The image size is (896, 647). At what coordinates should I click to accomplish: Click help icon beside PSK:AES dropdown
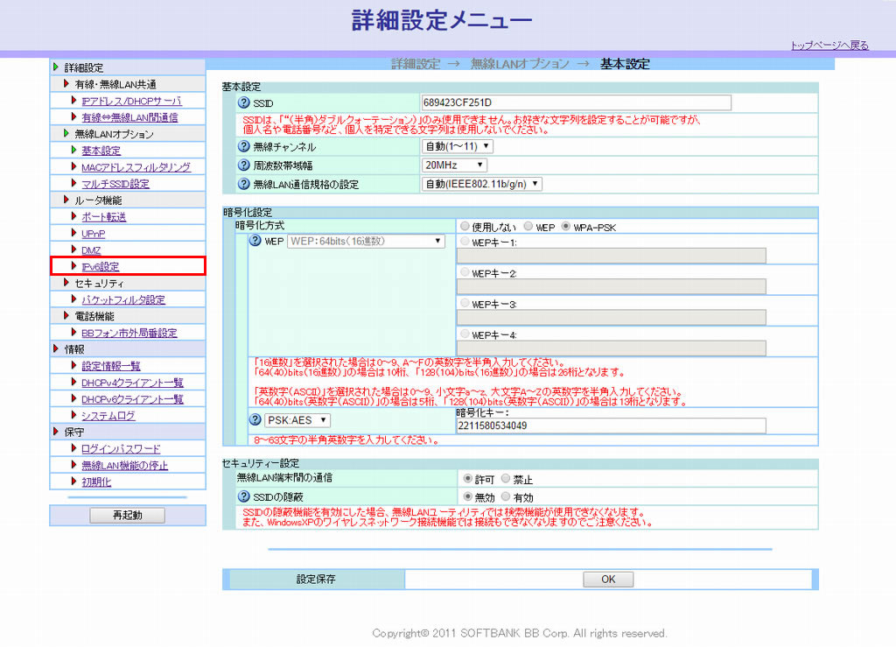255,421
